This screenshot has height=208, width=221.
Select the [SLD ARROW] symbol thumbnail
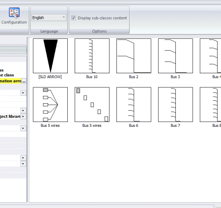(x=50, y=56)
